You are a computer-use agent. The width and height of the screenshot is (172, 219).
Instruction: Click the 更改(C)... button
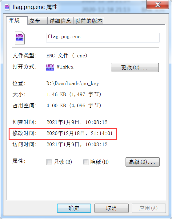point(135,68)
